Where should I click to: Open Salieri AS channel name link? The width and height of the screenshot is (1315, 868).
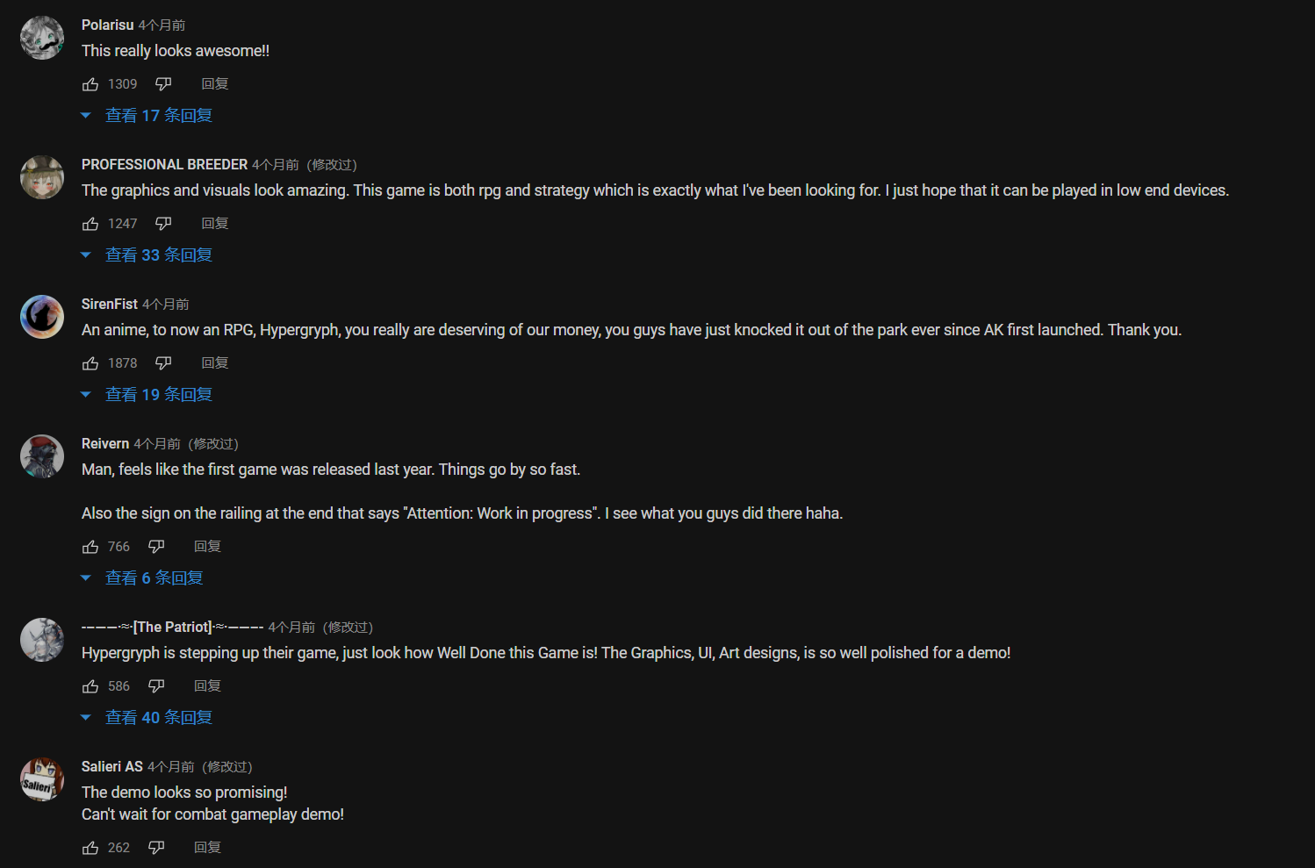pyautogui.click(x=112, y=766)
